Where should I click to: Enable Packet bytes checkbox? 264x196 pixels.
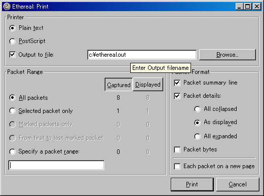click(177, 149)
